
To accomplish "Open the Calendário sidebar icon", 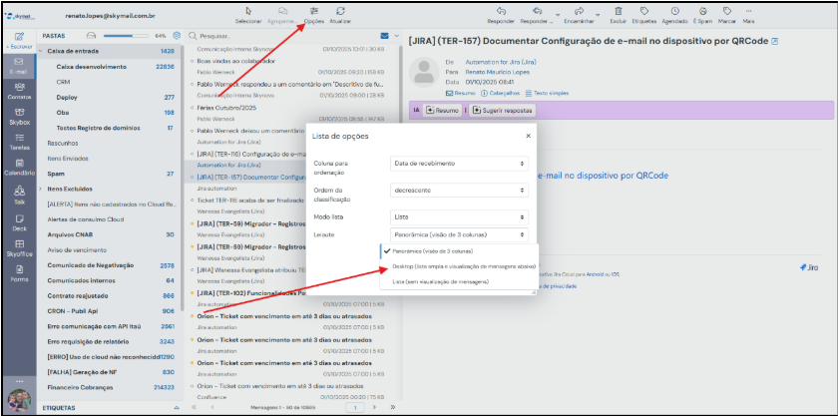I will pyautogui.click(x=19, y=168).
